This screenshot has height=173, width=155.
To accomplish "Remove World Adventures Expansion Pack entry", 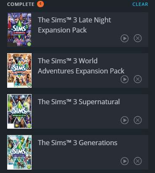I will (138, 79).
